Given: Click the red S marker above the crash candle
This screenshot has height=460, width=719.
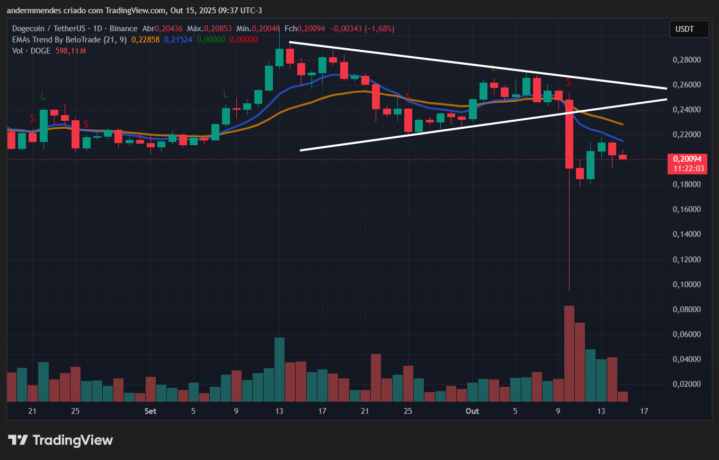Looking at the screenshot, I should click(569, 82).
